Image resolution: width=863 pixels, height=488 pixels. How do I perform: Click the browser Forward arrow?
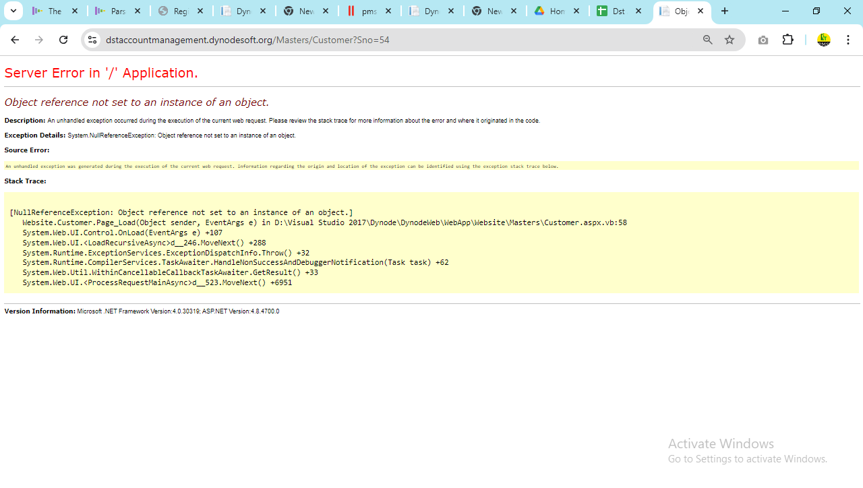click(x=39, y=40)
